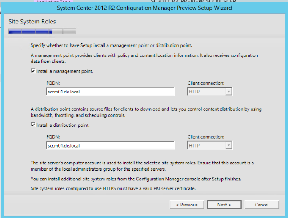Click the Setup Wizard title bar

click(144, 8)
